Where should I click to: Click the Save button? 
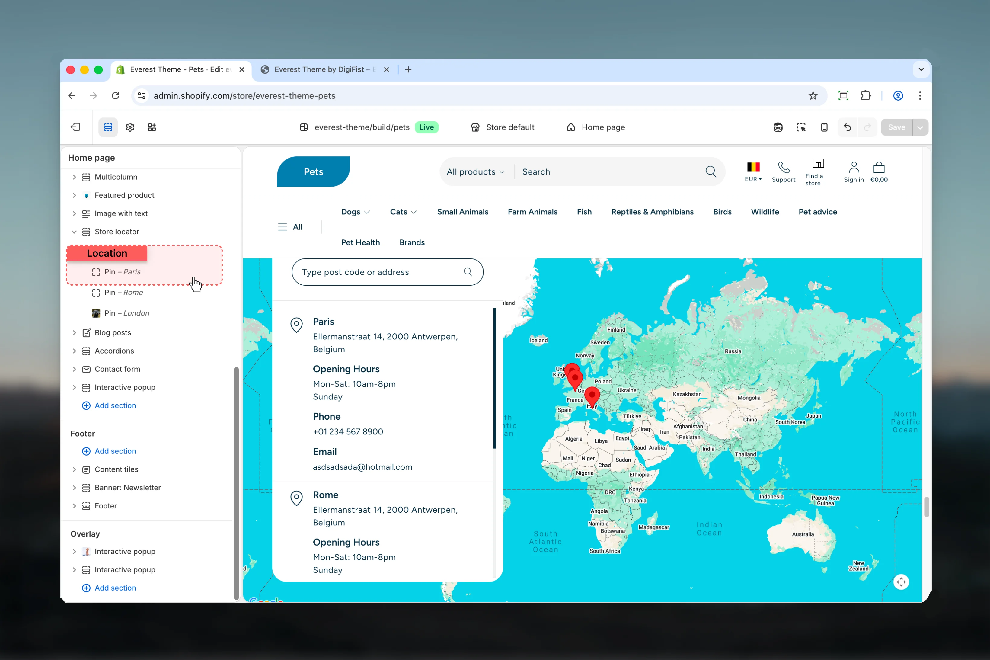pyautogui.click(x=896, y=127)
